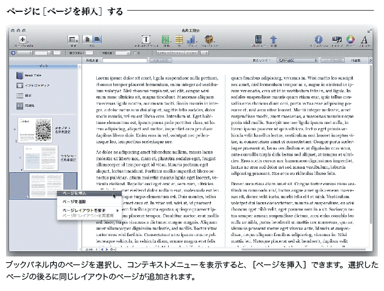Select the Chapter 1 page thumbnail

point(35,130)
